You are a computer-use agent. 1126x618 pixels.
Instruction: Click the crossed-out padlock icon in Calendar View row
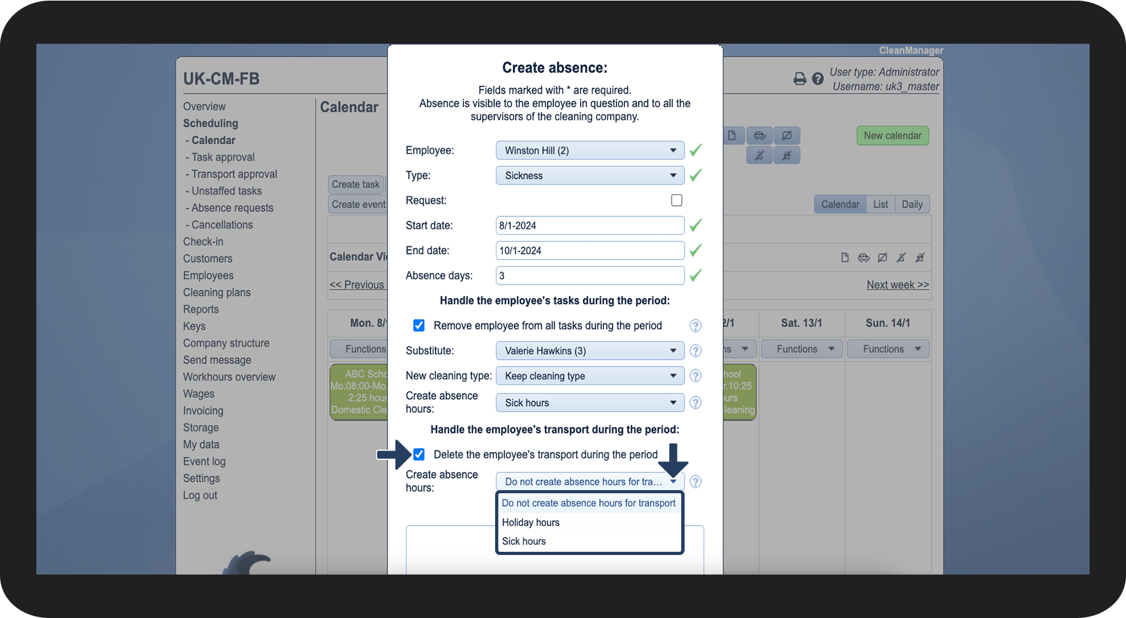coord(920,258)
